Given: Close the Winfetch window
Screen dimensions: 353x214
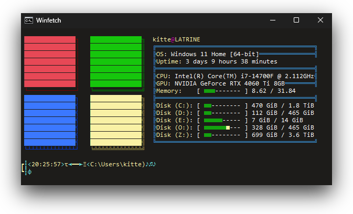Looking at the screenshot, I should pyautogui.click(x=320, y=20).
